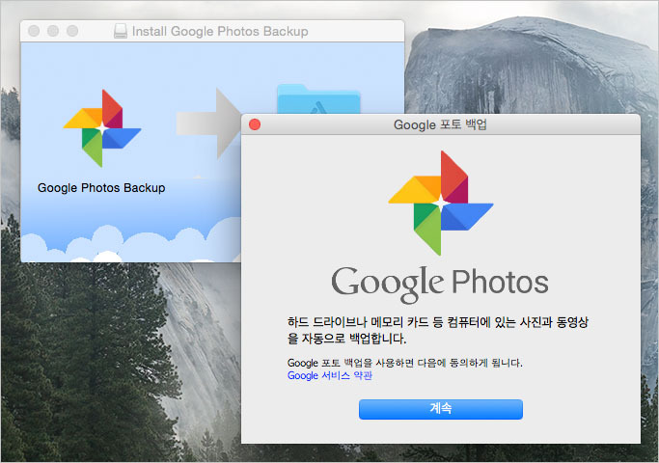
Task: Click the Google Photos wordmark in the dialog
Action: click(x=440, y=284)
